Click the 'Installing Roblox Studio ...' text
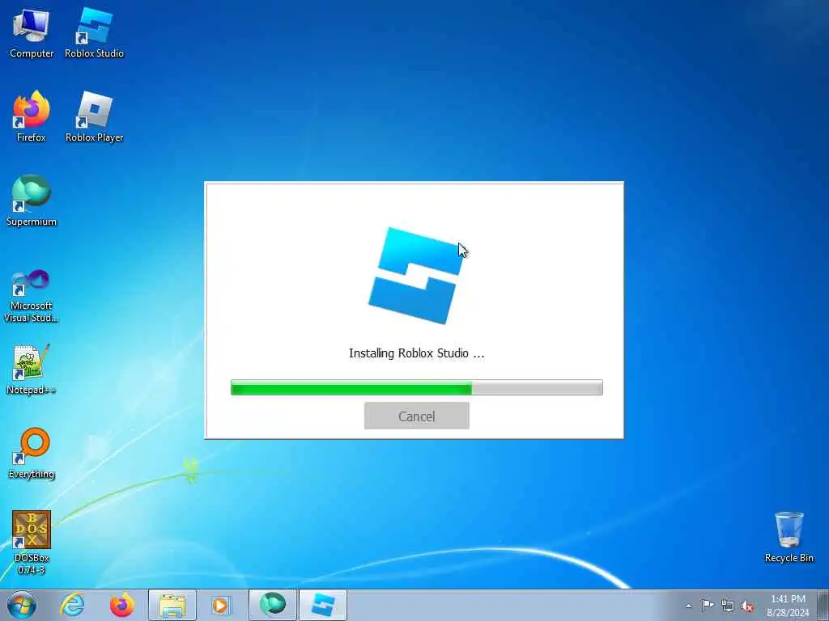829x621 pixels. (417, 353)
